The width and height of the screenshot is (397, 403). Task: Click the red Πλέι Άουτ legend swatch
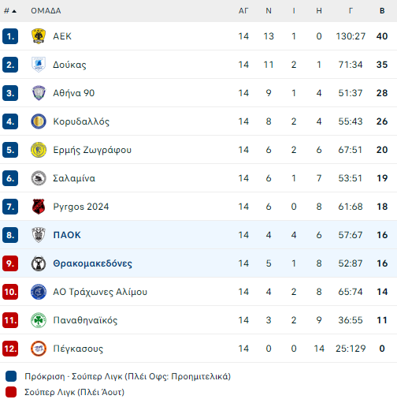point(11,392)
